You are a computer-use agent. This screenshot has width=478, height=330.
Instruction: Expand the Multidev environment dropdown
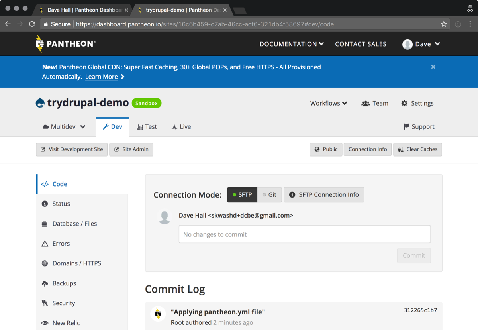click(x=64, y=127)
